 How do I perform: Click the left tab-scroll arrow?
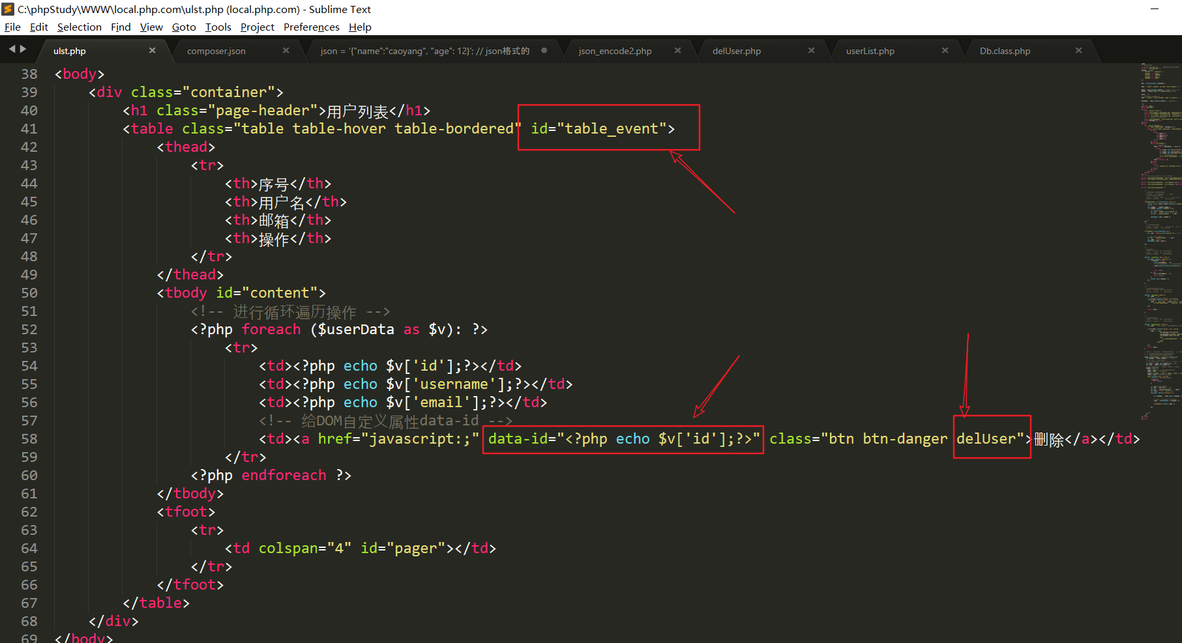12,49
